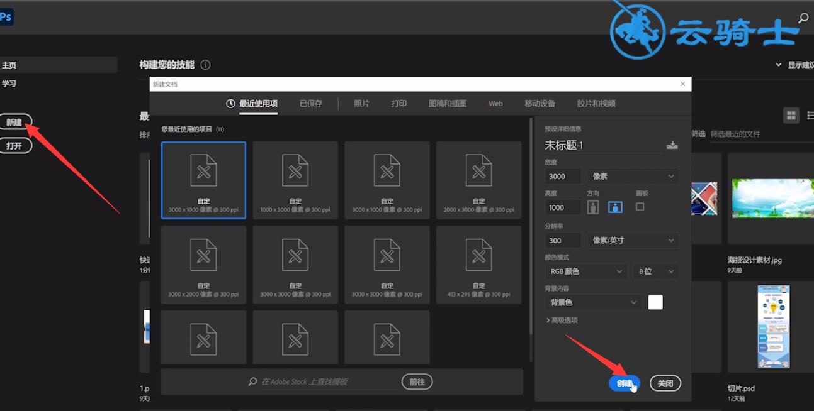
Task: Click the save preset icon beside 未标题-1
Action: point(672,145)
